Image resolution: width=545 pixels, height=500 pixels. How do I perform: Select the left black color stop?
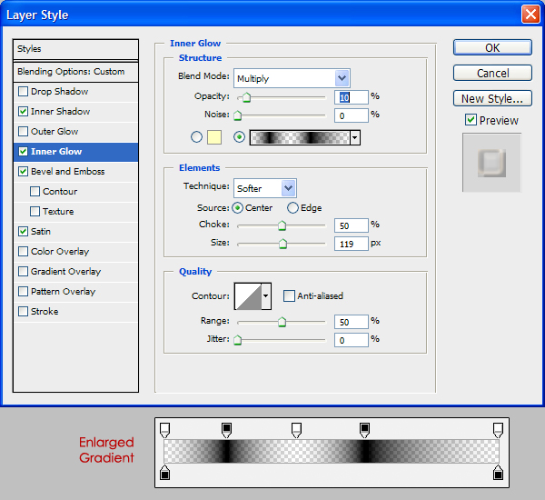[164, 472]
